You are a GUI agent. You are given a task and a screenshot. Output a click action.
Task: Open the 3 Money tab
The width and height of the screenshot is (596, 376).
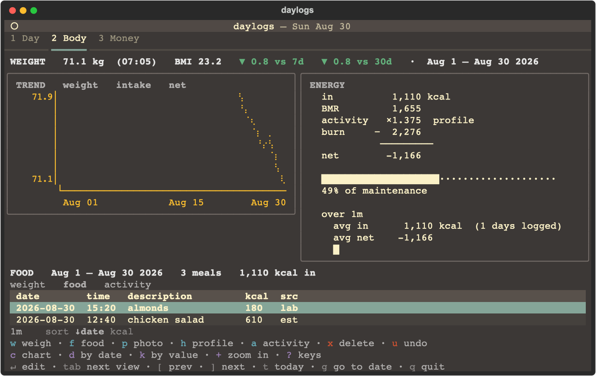119,38
